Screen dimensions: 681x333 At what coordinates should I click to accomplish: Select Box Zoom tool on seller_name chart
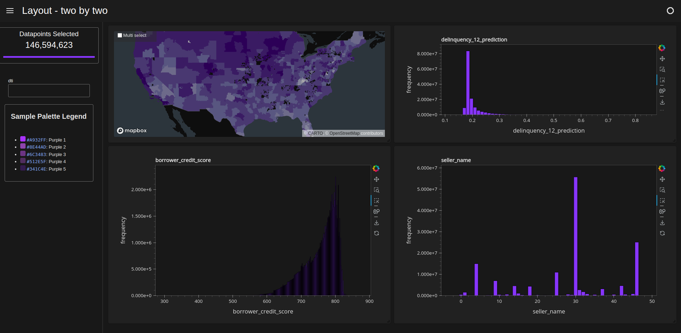coord(662,190)
